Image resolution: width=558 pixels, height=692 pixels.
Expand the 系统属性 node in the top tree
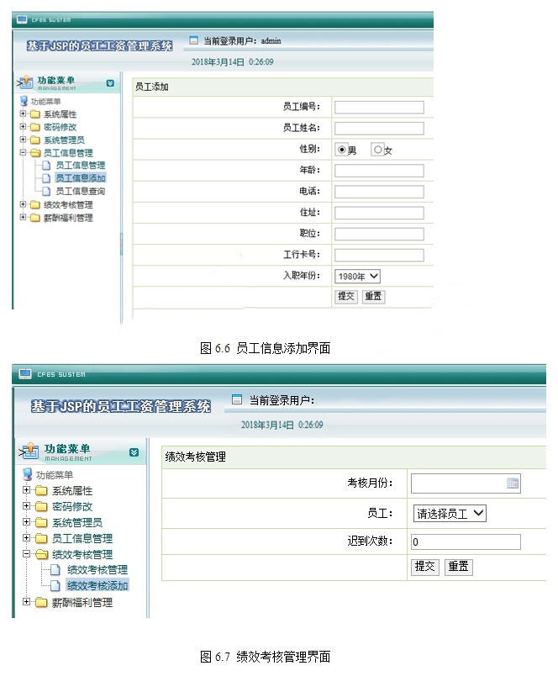pyautogui.click(x=23, y=114)
